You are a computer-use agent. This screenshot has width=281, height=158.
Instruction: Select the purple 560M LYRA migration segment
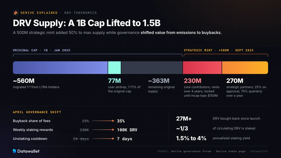click(60, 68)
